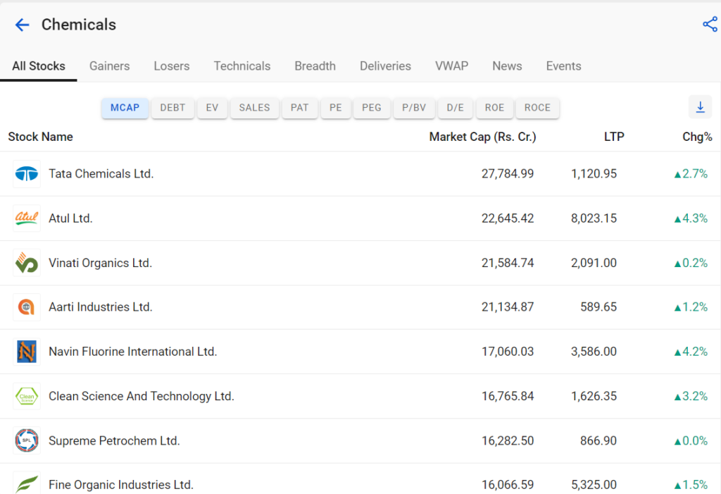Open the Supreme Petrochem logo icon
Screen dimensions: 721x494
coord(27,440)
